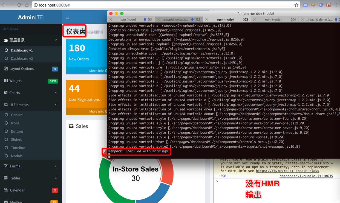Image resolution: width=340 pixels, height=203 pixels.
Task: Click the red 3 badge on Calendar
Action: (55, 190)
